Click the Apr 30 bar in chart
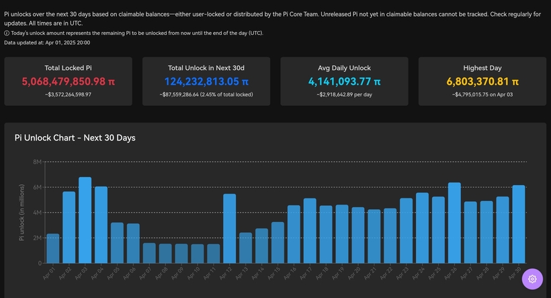 (519, 224)
